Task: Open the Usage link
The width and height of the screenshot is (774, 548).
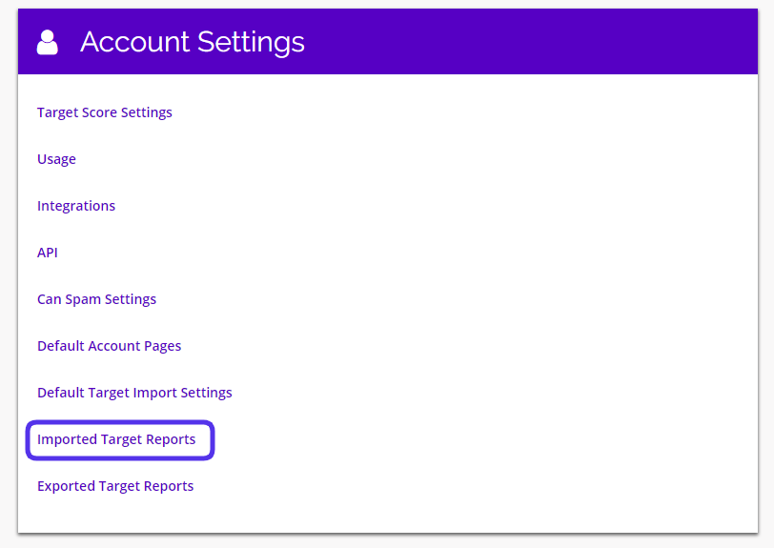Action: 56,159
